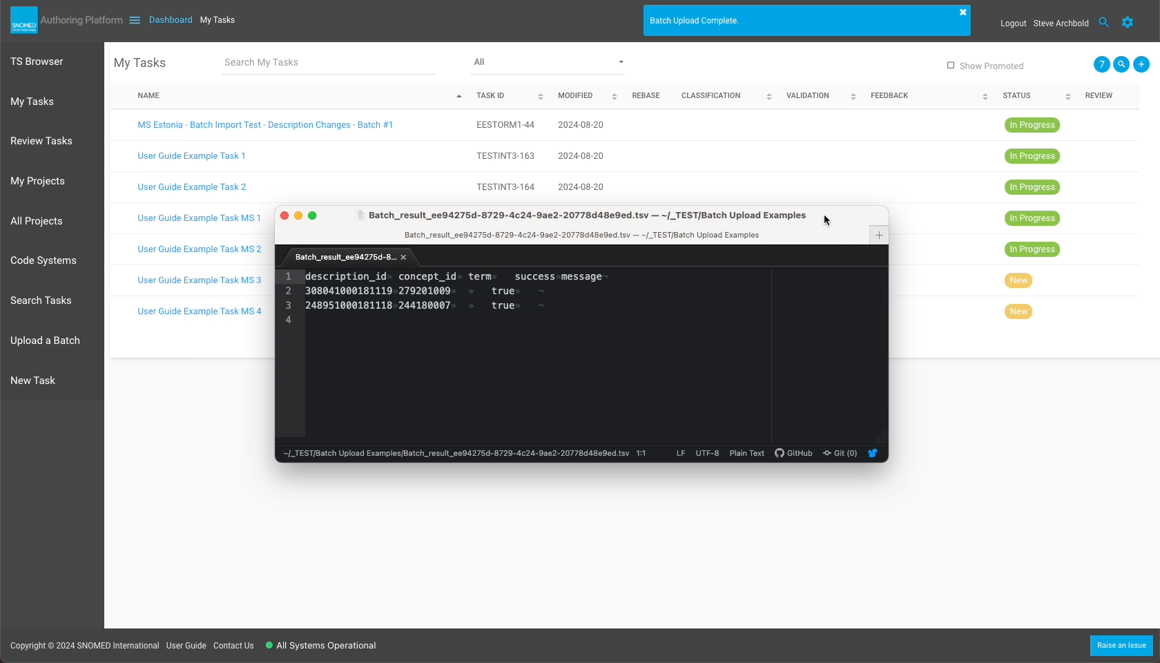The height and width of the screenshot is (663, 1160).
Task: Select My Tasks in sidebar
Action: (x=32, y=102)
